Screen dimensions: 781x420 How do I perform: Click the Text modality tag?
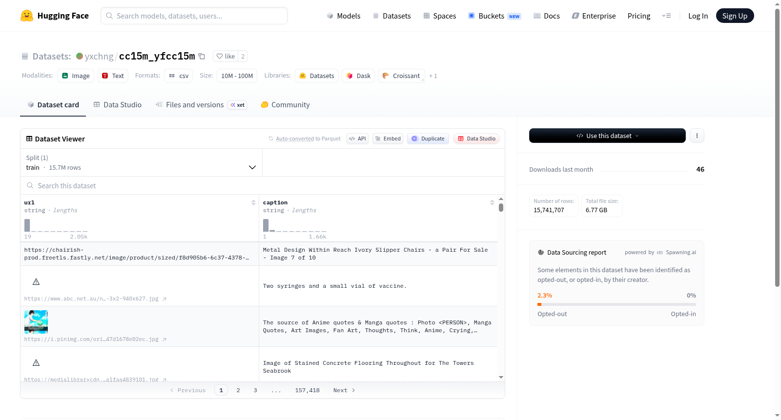(x=113, y=76)
